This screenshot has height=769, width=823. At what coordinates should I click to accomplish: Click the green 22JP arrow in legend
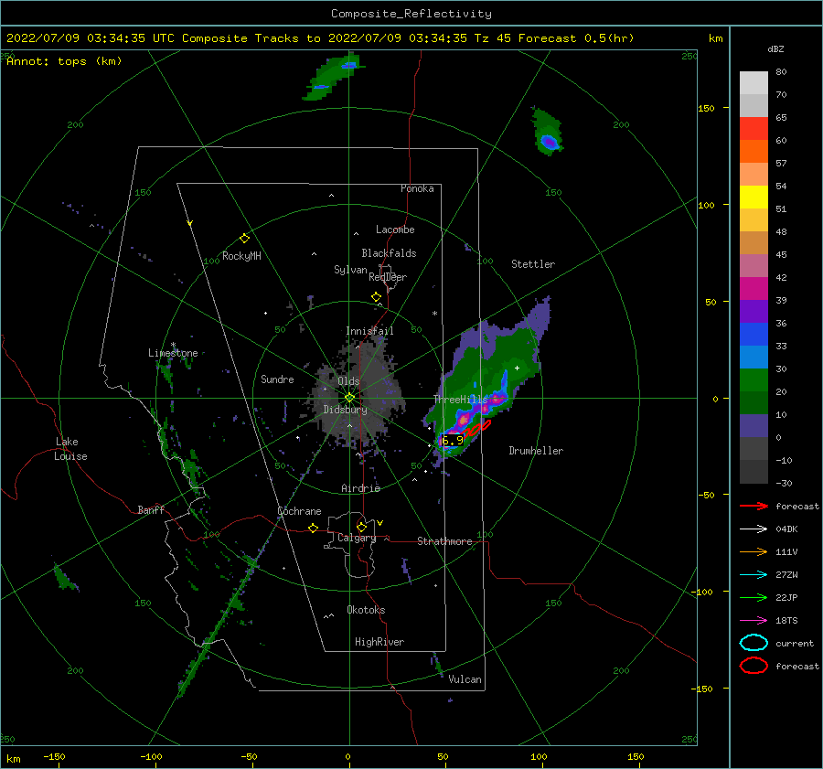pos(754,597)
